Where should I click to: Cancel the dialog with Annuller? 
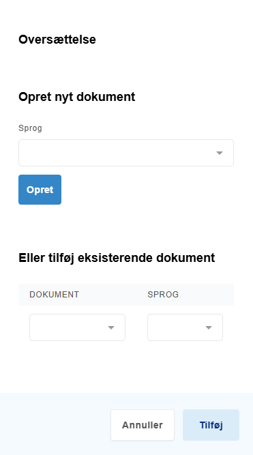[x=143, y=425]
